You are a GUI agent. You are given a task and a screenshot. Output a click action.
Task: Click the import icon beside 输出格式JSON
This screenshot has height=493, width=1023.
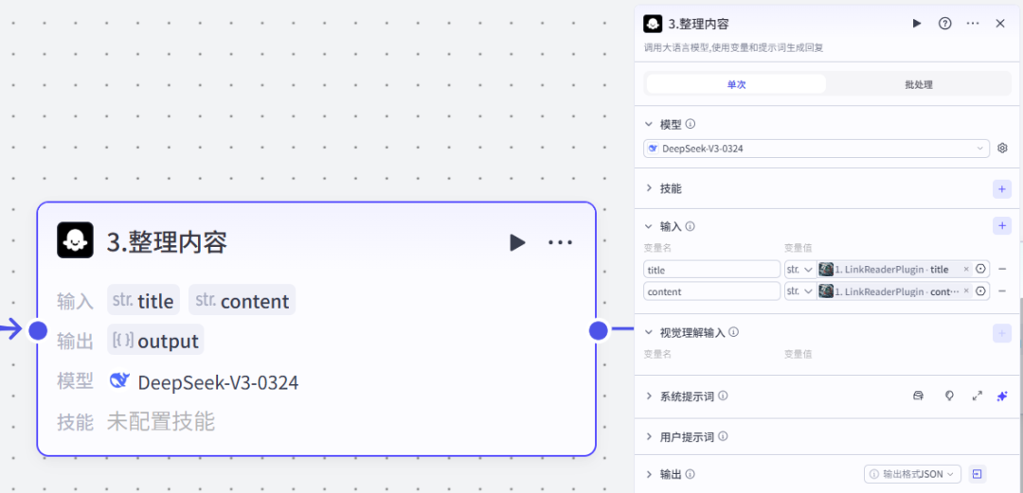977,474
